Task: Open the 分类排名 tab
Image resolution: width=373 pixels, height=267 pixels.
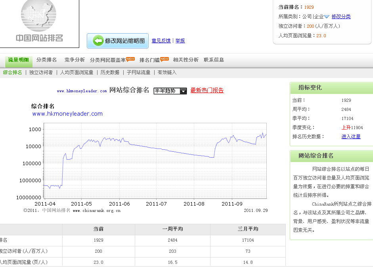Action: click(x=46, y=60)
